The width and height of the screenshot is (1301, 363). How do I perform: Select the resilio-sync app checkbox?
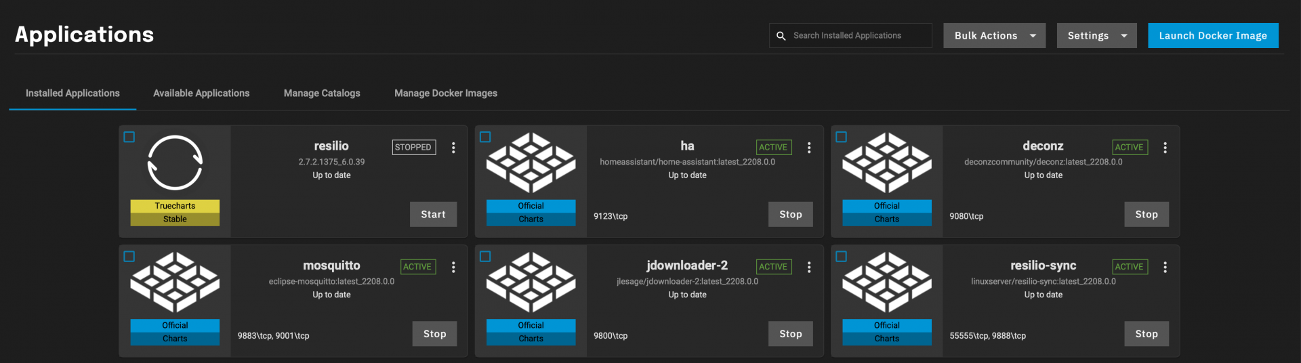841,257
